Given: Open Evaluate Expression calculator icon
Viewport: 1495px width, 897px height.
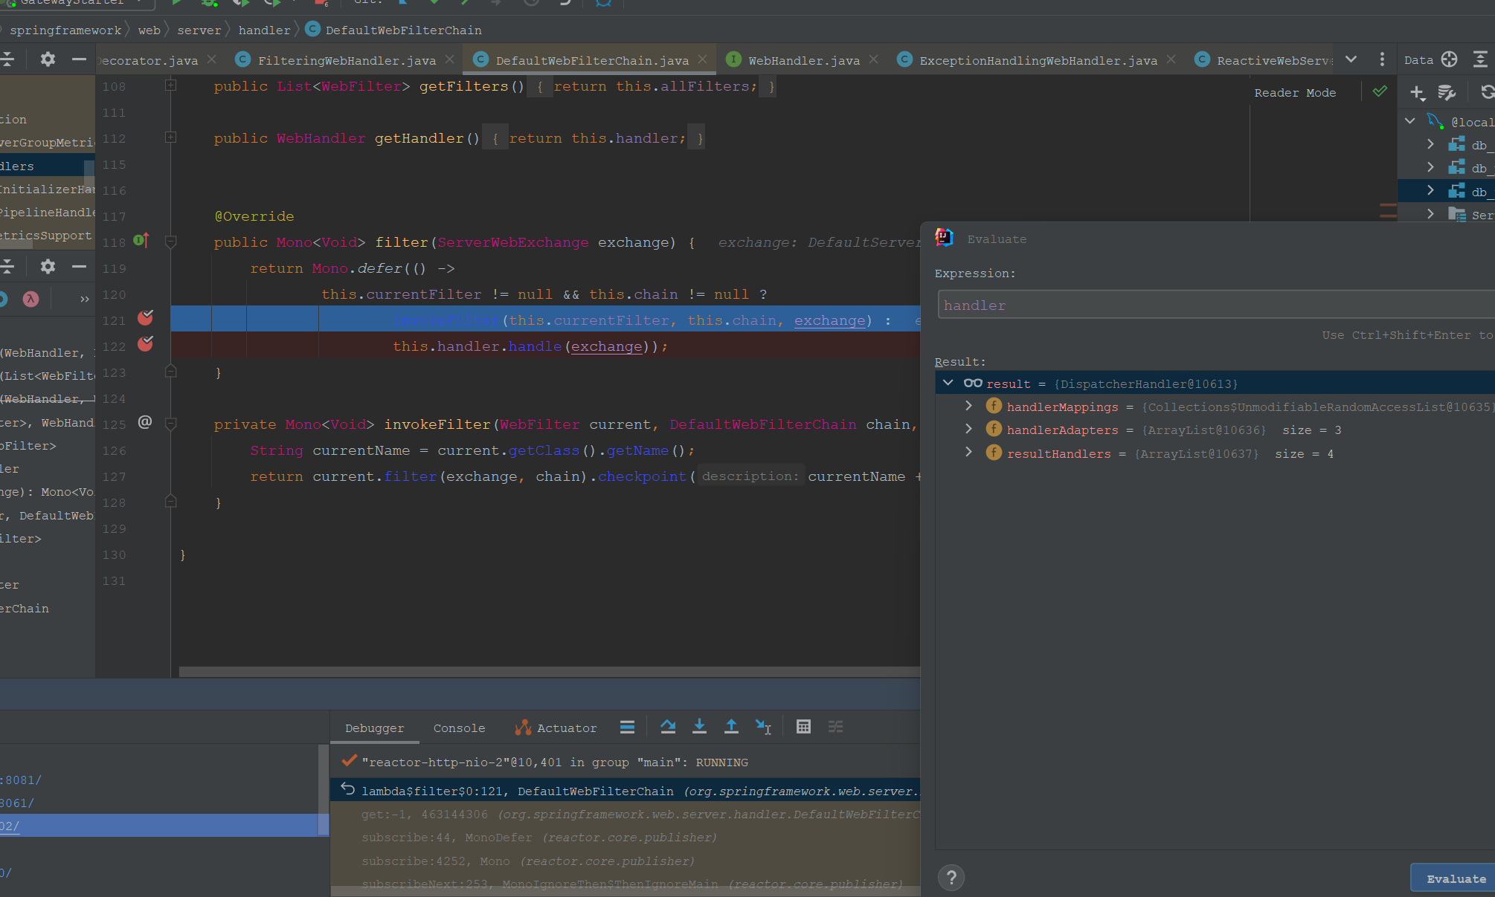Looking at the screenshot, I should pyautogui.click(x=803, y=727).
